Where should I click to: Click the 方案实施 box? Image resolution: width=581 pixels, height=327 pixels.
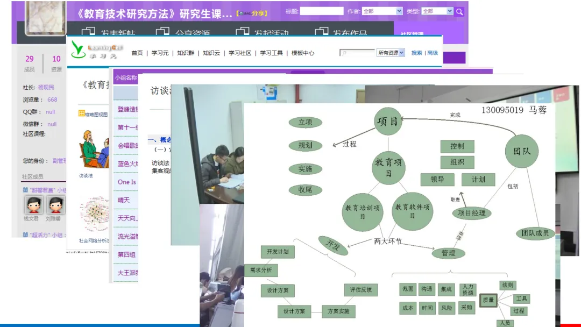338,311
